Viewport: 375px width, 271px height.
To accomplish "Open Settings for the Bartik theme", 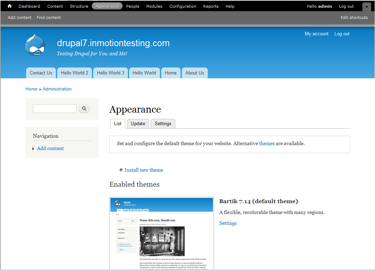I will pyautogui.click(x=228, y=223).
